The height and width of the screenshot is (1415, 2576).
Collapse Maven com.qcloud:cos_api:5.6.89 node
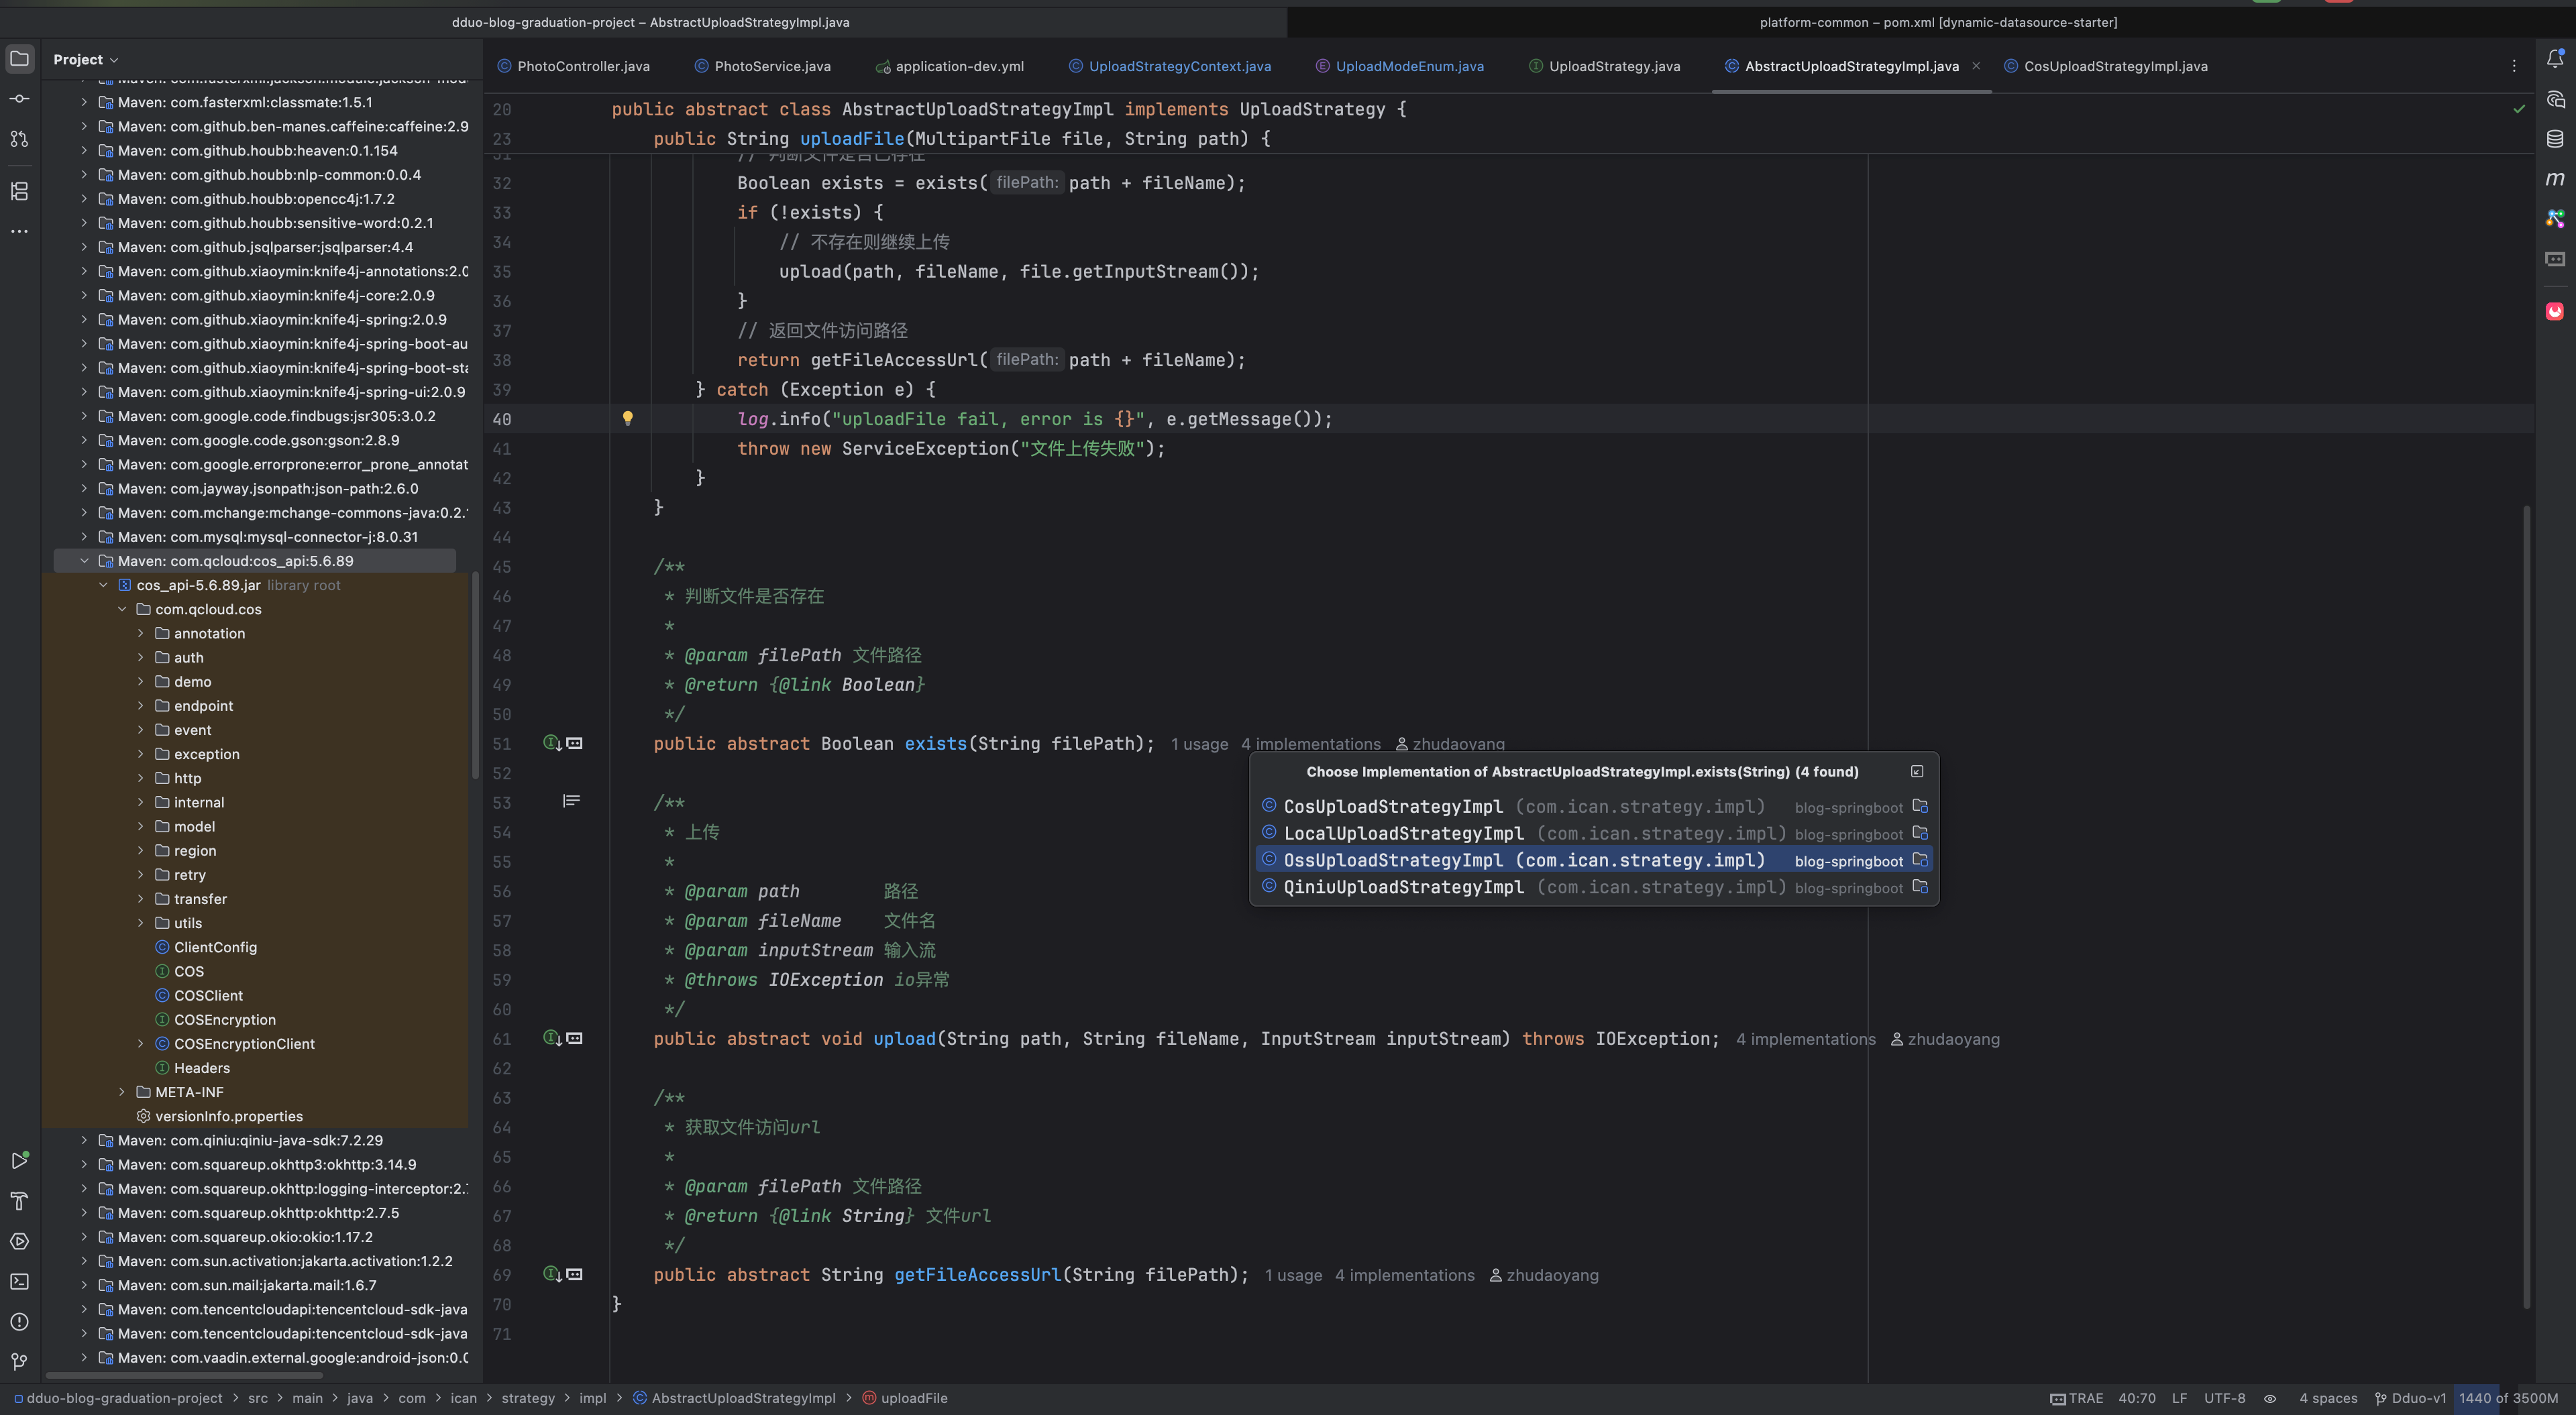[85, 561]
